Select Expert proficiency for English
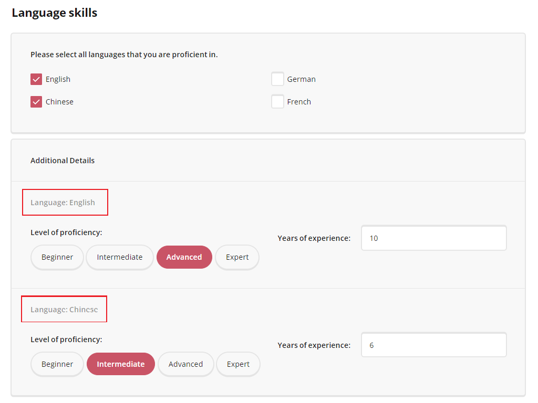Image resolution: width=538 pixels, height=403 pixels. [237, 257]
